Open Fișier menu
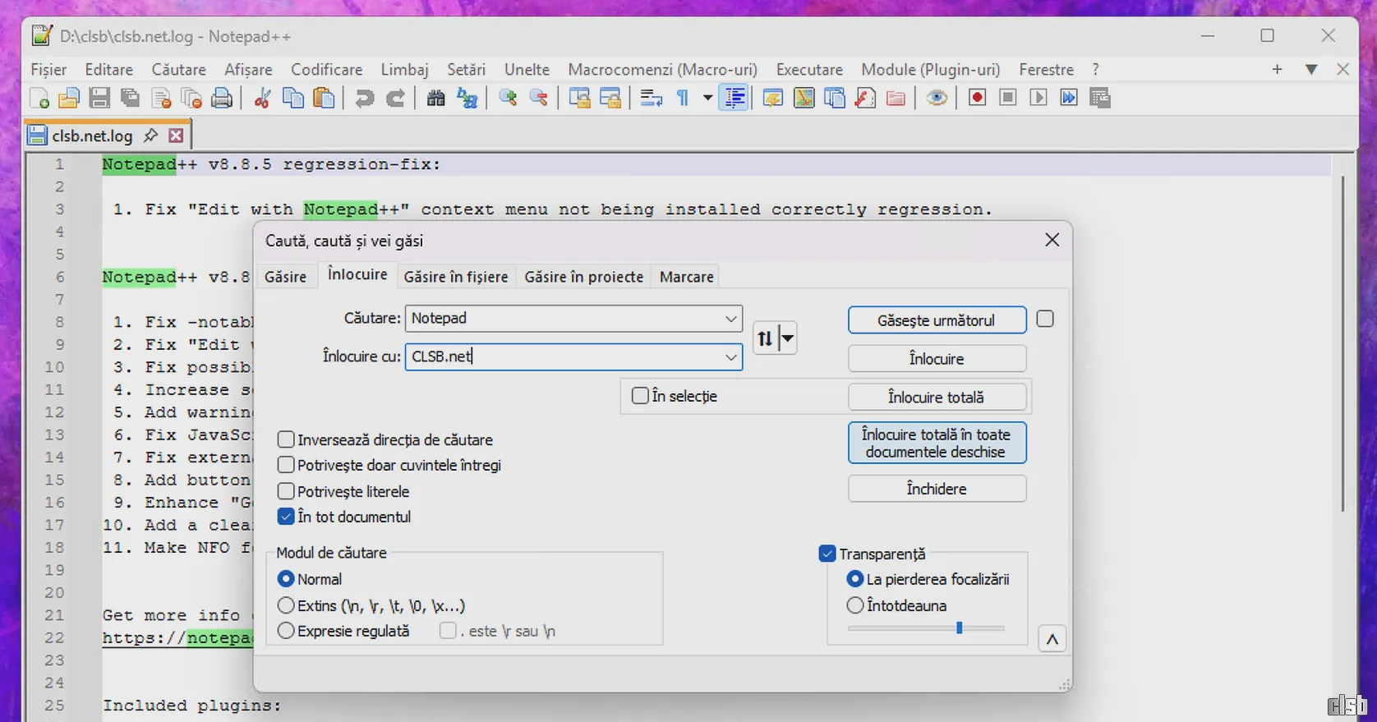 48,70
